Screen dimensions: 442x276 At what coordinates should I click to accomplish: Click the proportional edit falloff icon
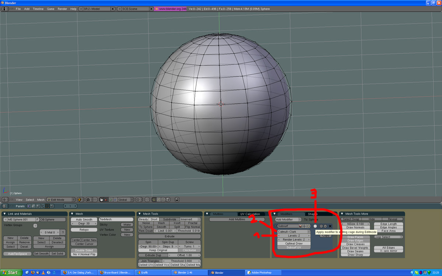point(147,199)
